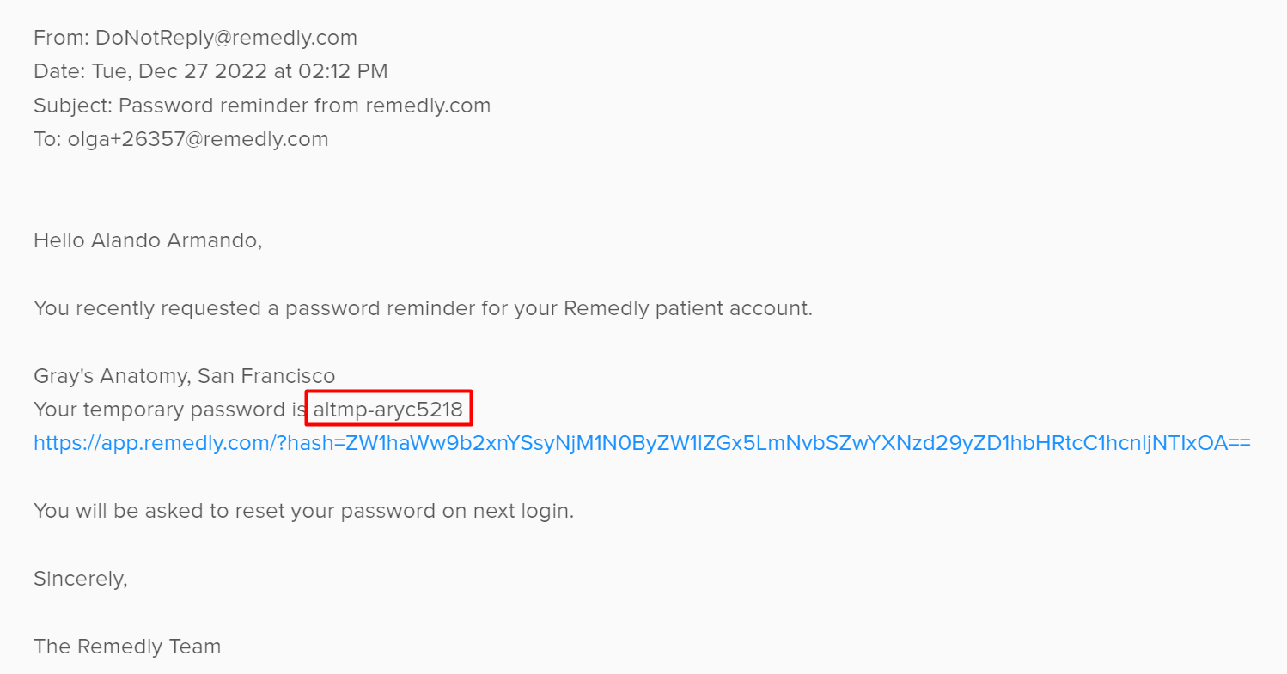Click "Remedly patient account" text
This screenshot has height=674, width=1287.
(x=686, y=308)
